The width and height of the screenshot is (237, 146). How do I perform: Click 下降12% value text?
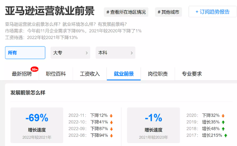tap(99, 115)
